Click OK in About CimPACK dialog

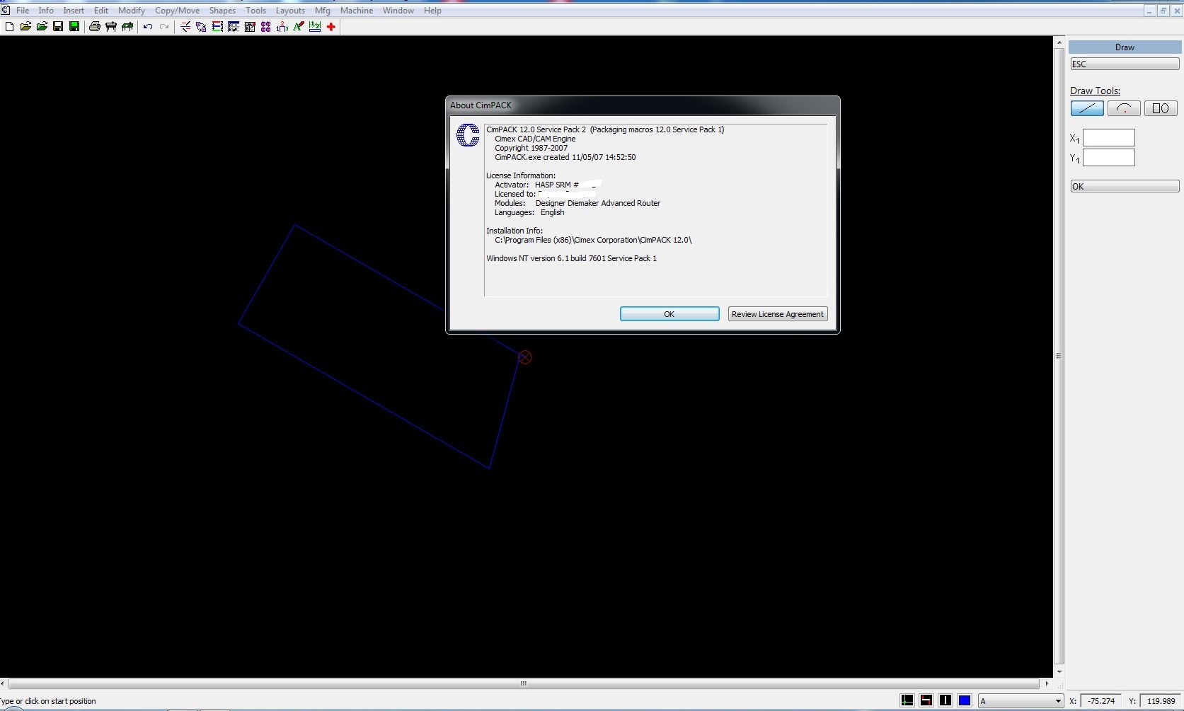click(669, 314)
